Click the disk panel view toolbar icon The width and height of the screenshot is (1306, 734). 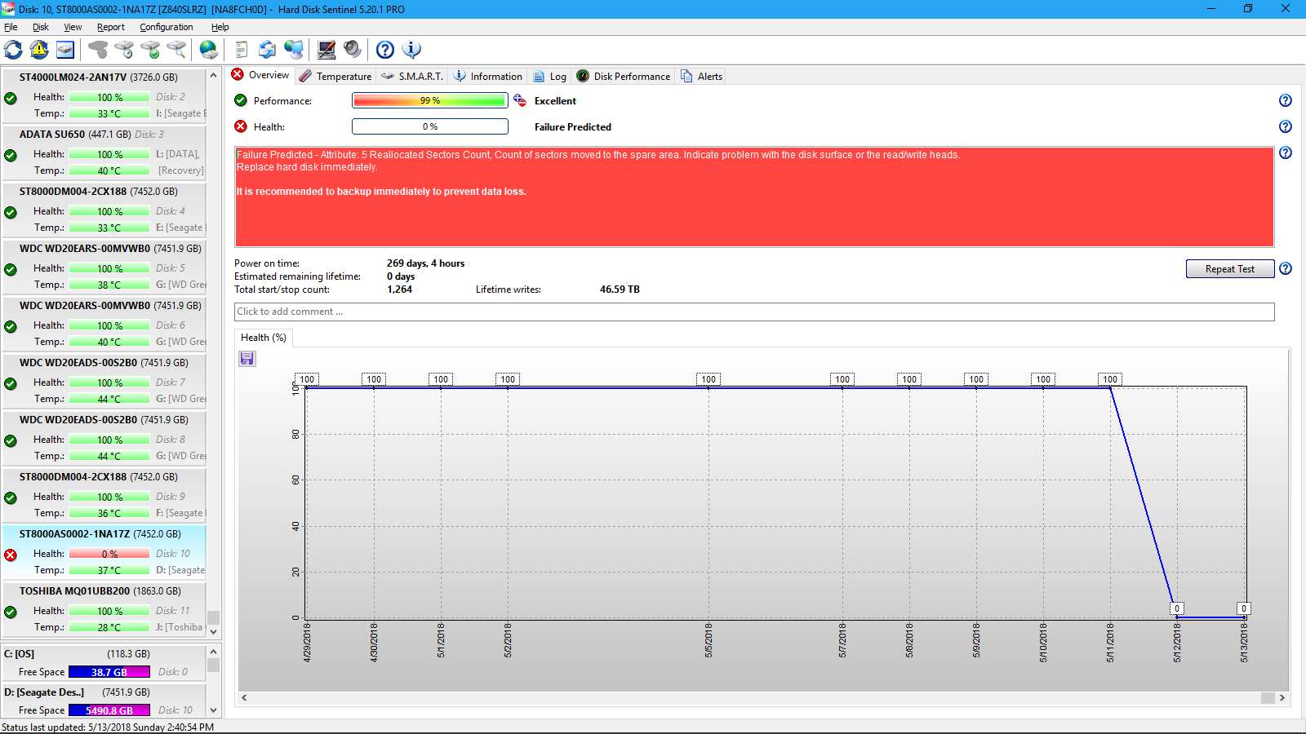(65, 50)
